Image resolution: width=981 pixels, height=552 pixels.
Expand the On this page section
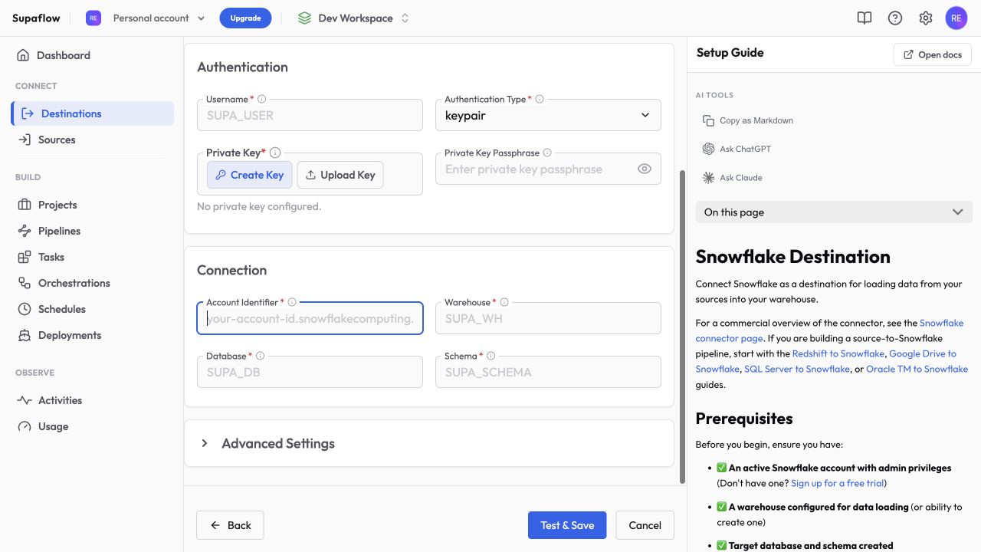point(834,212)
